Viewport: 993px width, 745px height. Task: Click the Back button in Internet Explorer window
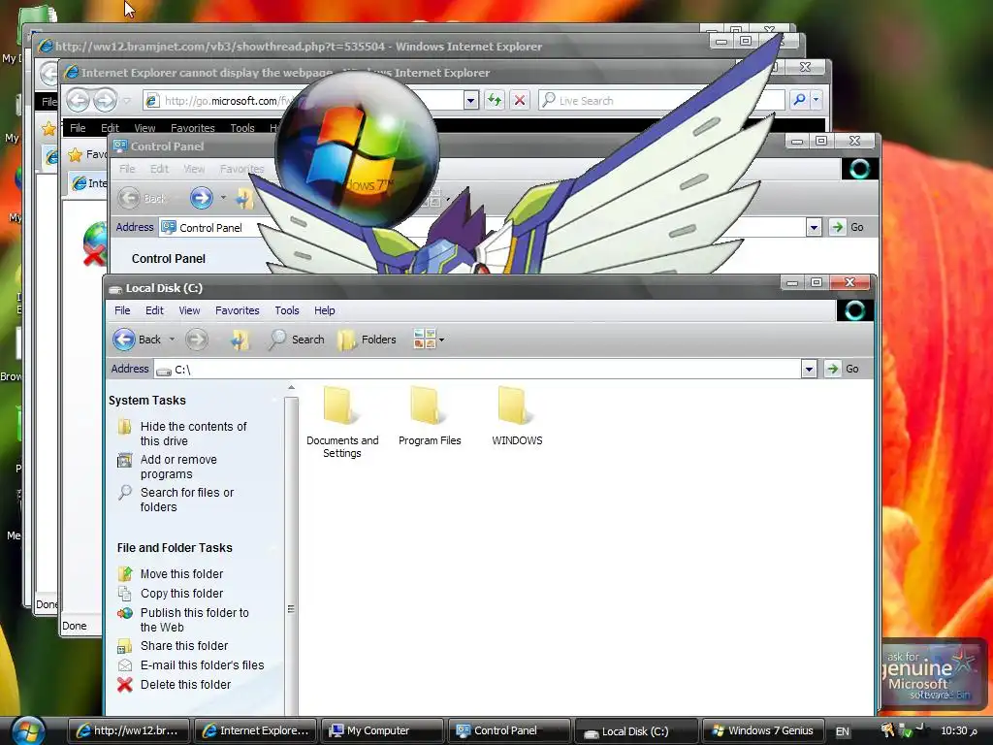78,100
